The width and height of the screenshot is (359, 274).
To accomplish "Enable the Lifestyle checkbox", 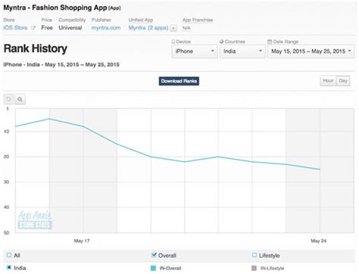I will 254,255.
